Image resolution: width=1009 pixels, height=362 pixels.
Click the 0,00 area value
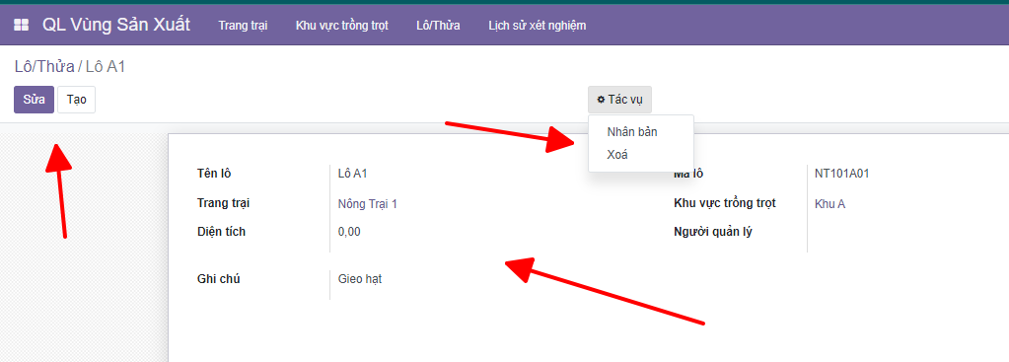[x=349, y=232]
